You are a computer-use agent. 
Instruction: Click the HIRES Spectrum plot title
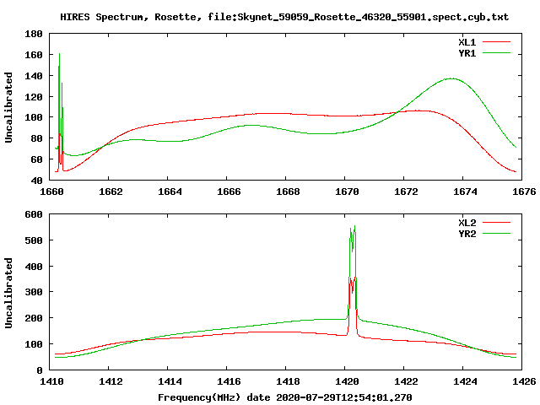[x=284, y=17]
